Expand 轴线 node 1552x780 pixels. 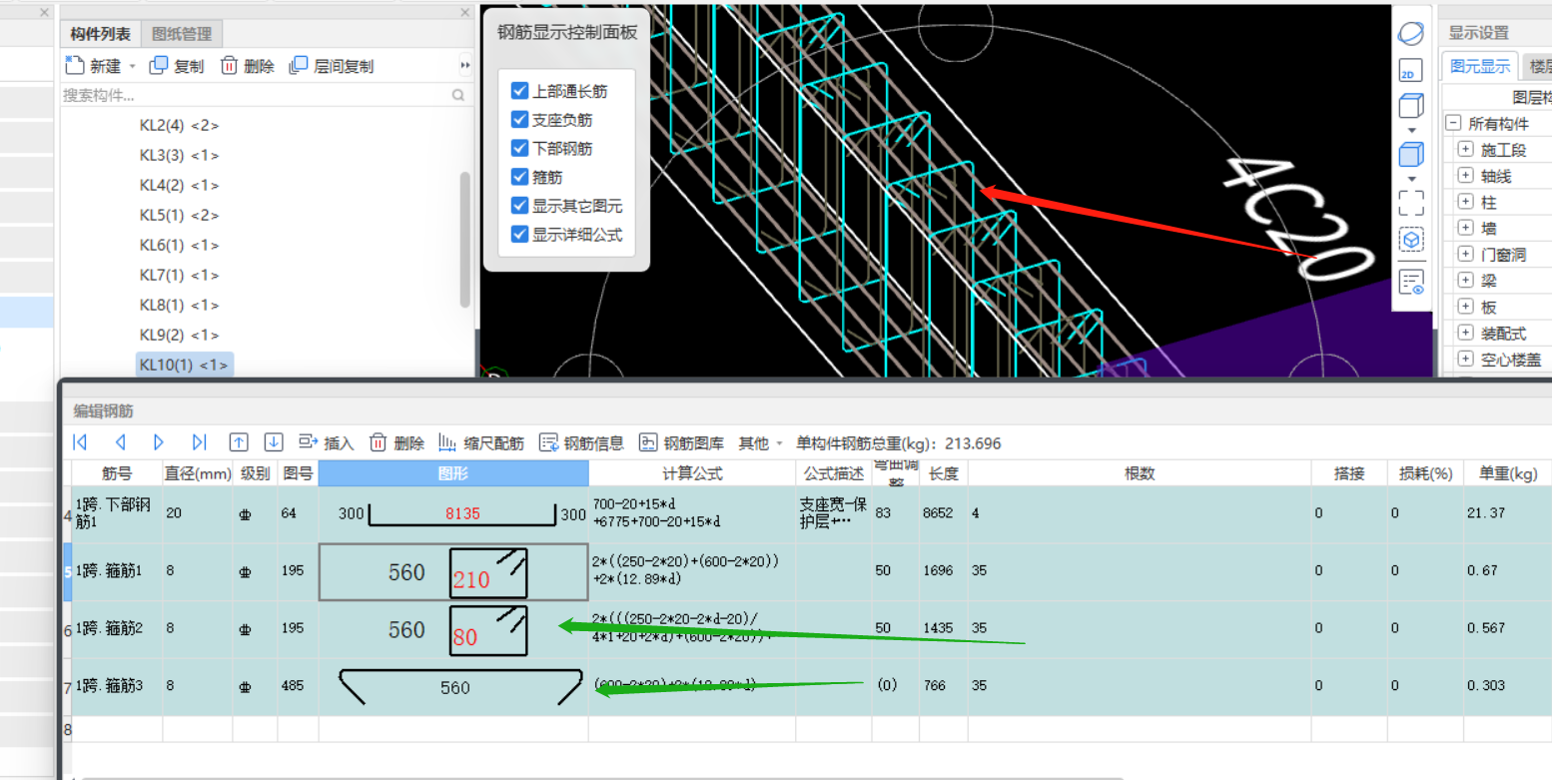click(x=1466, y=176)
